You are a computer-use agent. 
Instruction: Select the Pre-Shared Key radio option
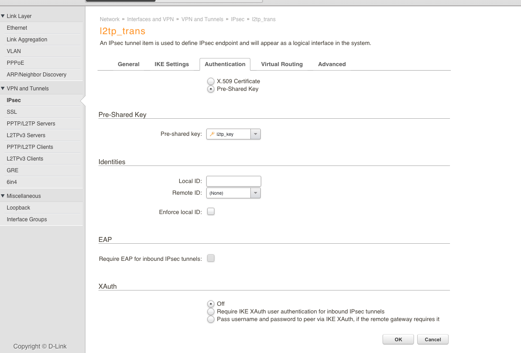[210, 89]
